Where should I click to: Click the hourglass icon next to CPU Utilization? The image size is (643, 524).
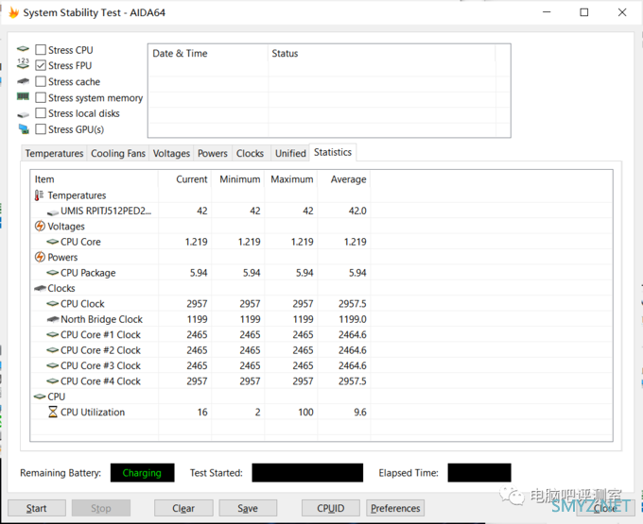pos(53,412)
